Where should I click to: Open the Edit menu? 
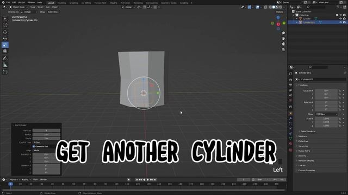click(14, 2)
